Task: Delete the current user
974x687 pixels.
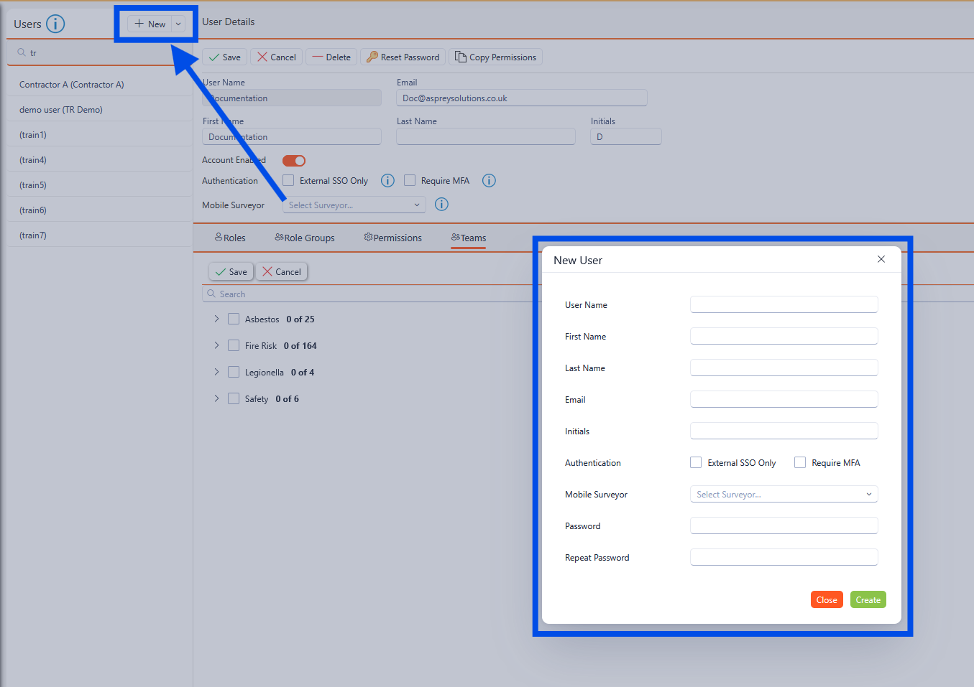Action: pyautogui.click(x=331, y=57)
